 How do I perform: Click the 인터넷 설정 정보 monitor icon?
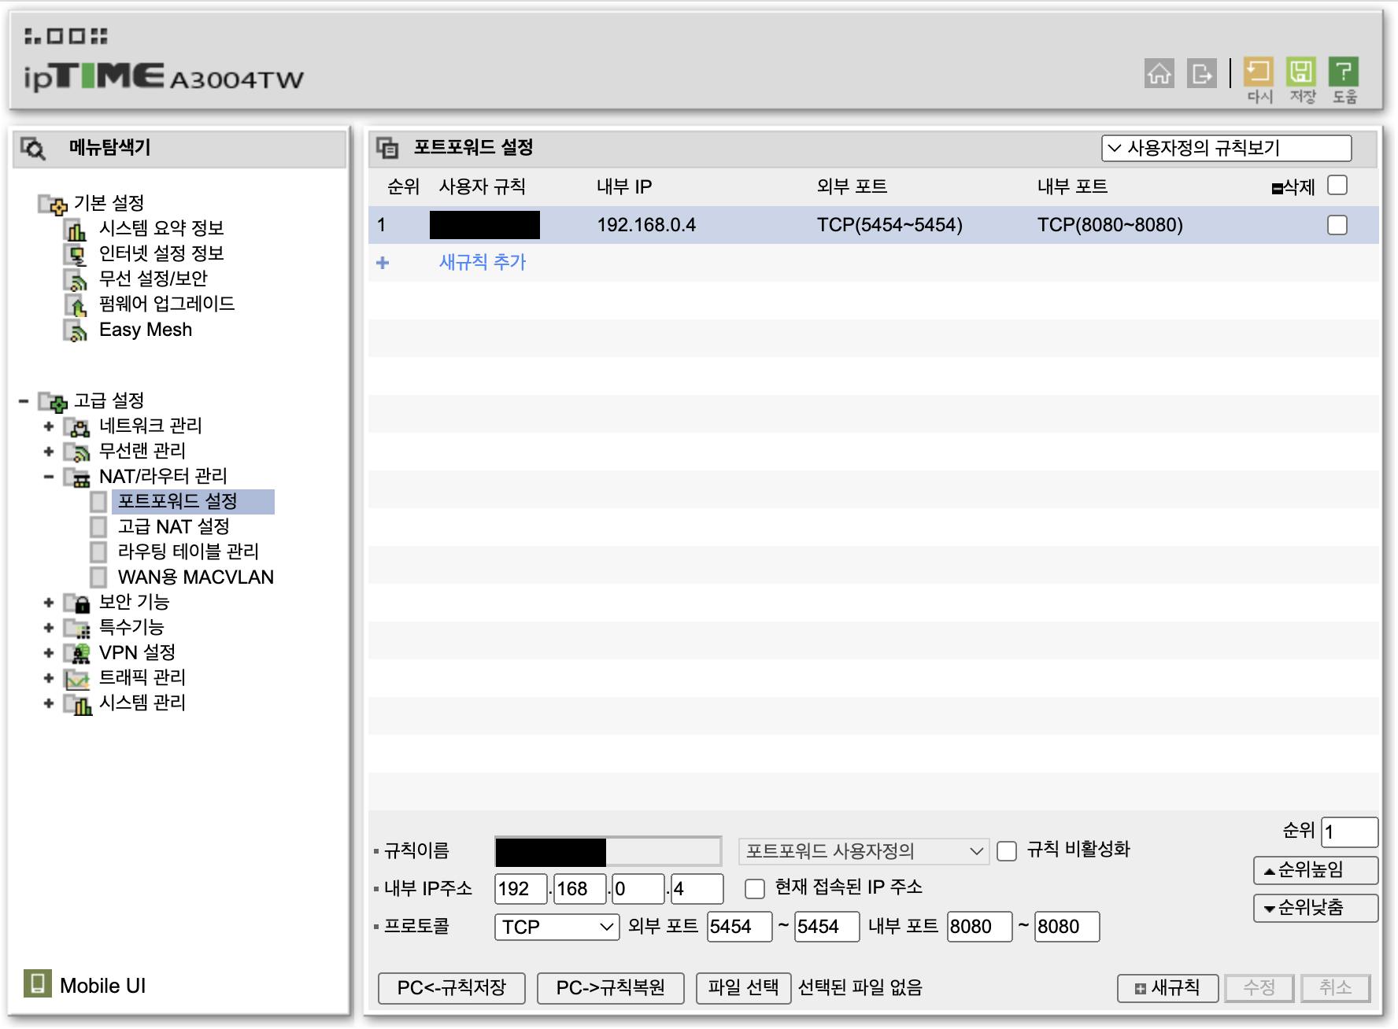[75, 255]
